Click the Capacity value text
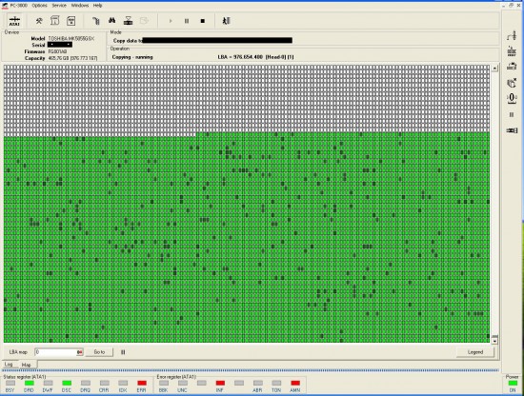 72,58
